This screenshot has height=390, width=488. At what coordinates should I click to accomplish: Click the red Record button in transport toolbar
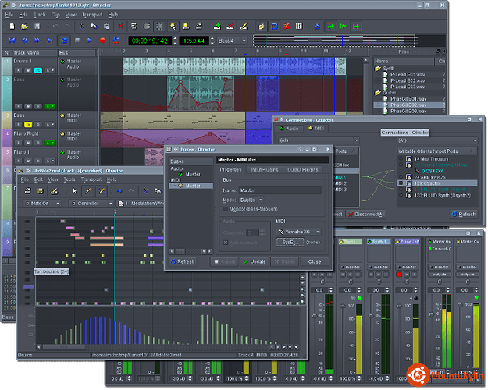(x=102, y=40)
